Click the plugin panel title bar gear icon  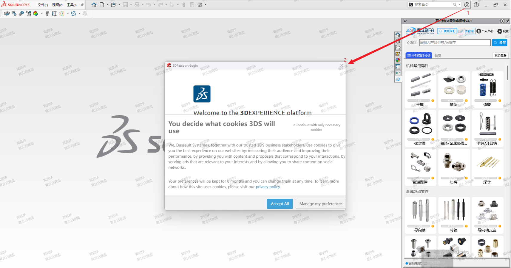[502, 21]
